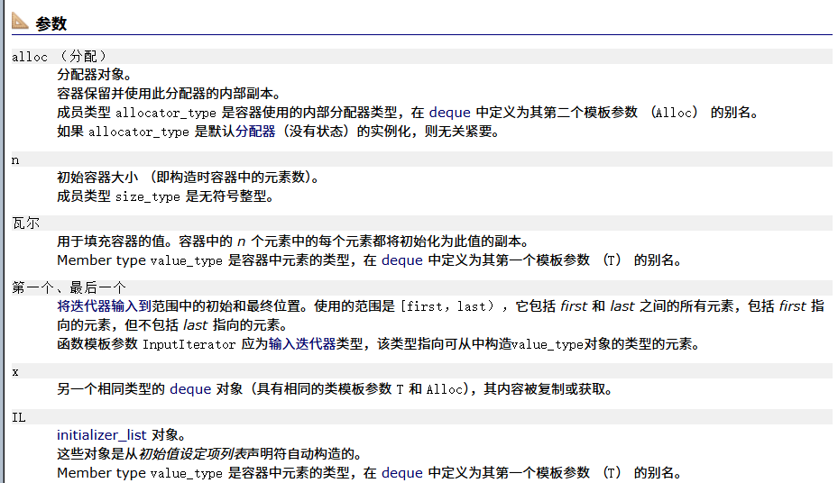Click the 参数 section heading
Image resolution: width=838 pixels, height=483 pixels.
(x=51, y=23)
